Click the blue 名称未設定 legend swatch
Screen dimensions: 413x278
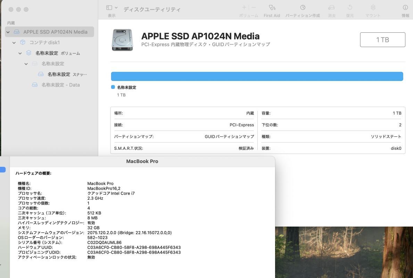113,87
